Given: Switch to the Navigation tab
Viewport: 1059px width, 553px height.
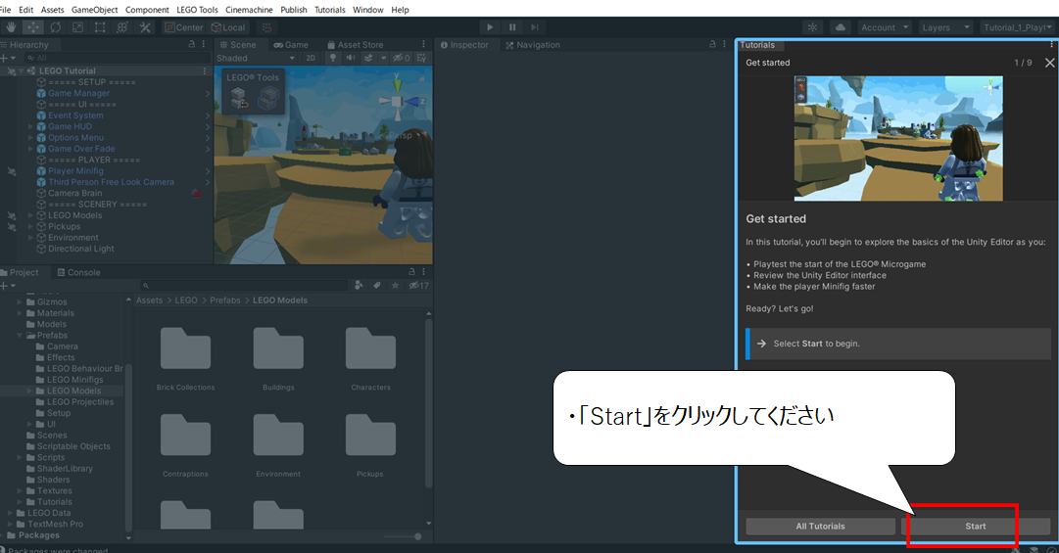Looking at the screenshot, I should 533,44.
